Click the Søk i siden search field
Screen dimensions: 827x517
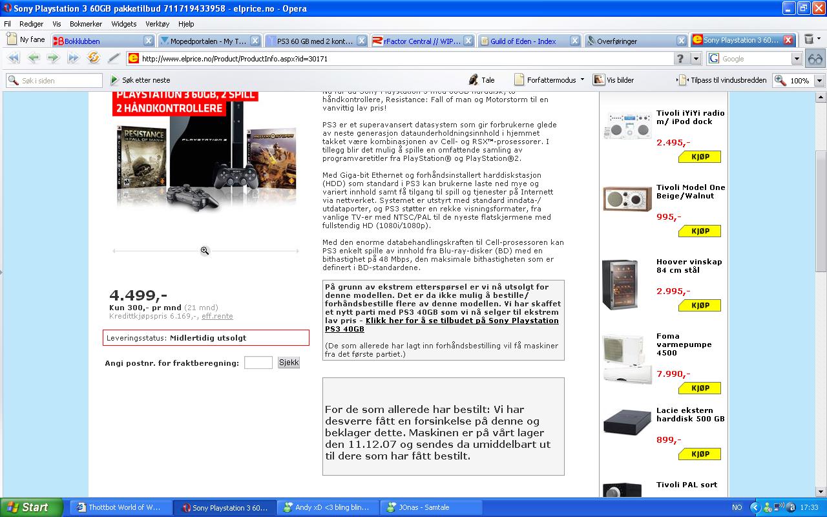54,80
